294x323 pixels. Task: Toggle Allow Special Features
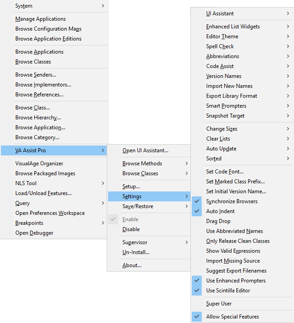[232, 317]
